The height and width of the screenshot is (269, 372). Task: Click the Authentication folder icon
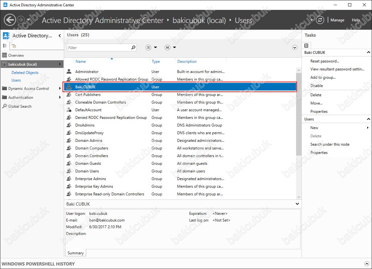tap(4, 97)
